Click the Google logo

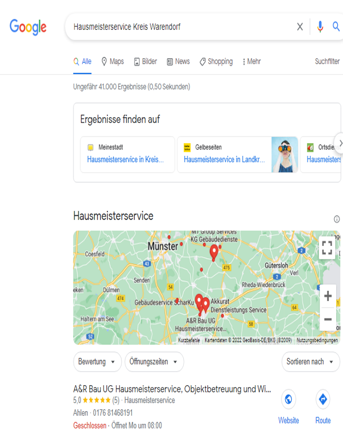click(x=28, y=27)
